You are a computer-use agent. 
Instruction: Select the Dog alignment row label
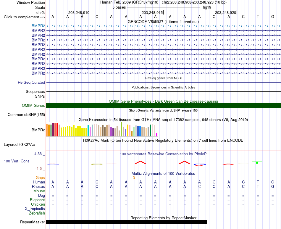click(41, 196)
